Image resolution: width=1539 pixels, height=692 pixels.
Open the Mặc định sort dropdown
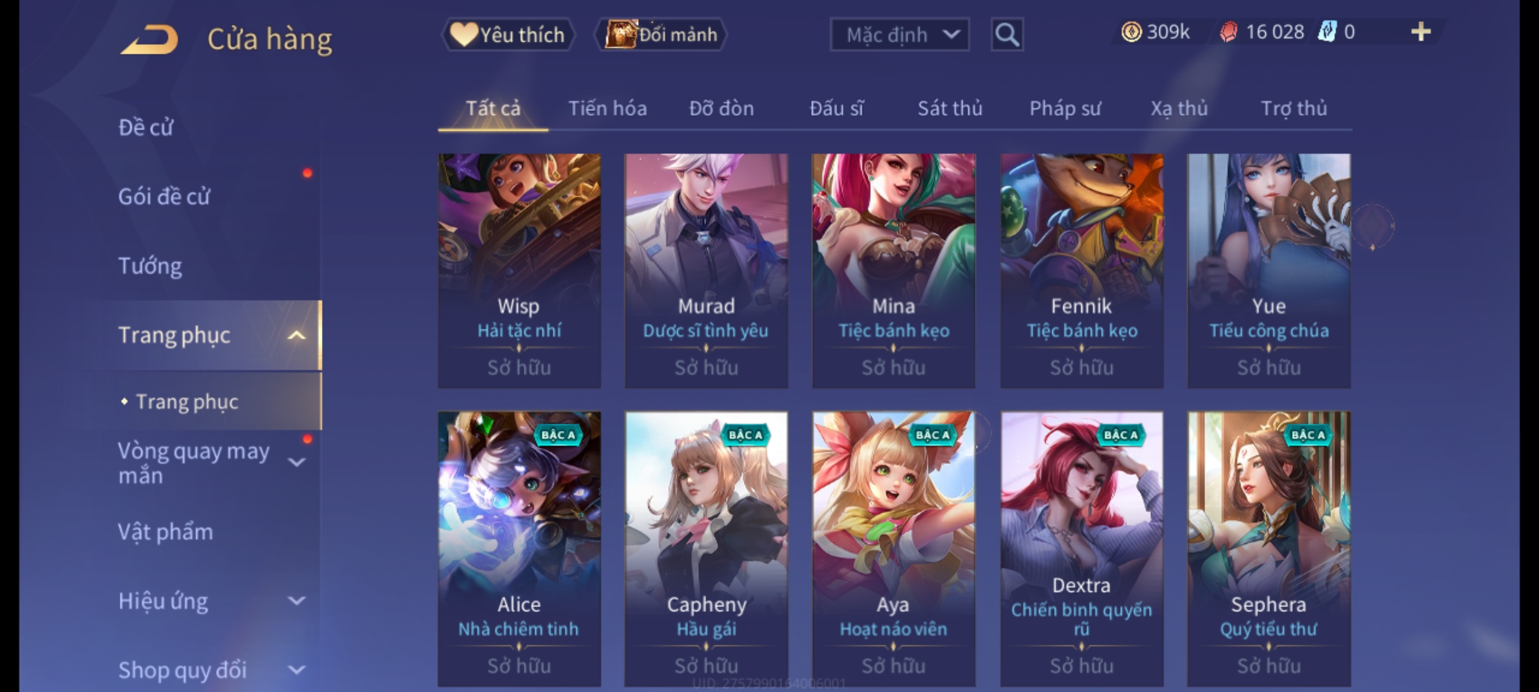coord(899,35)
